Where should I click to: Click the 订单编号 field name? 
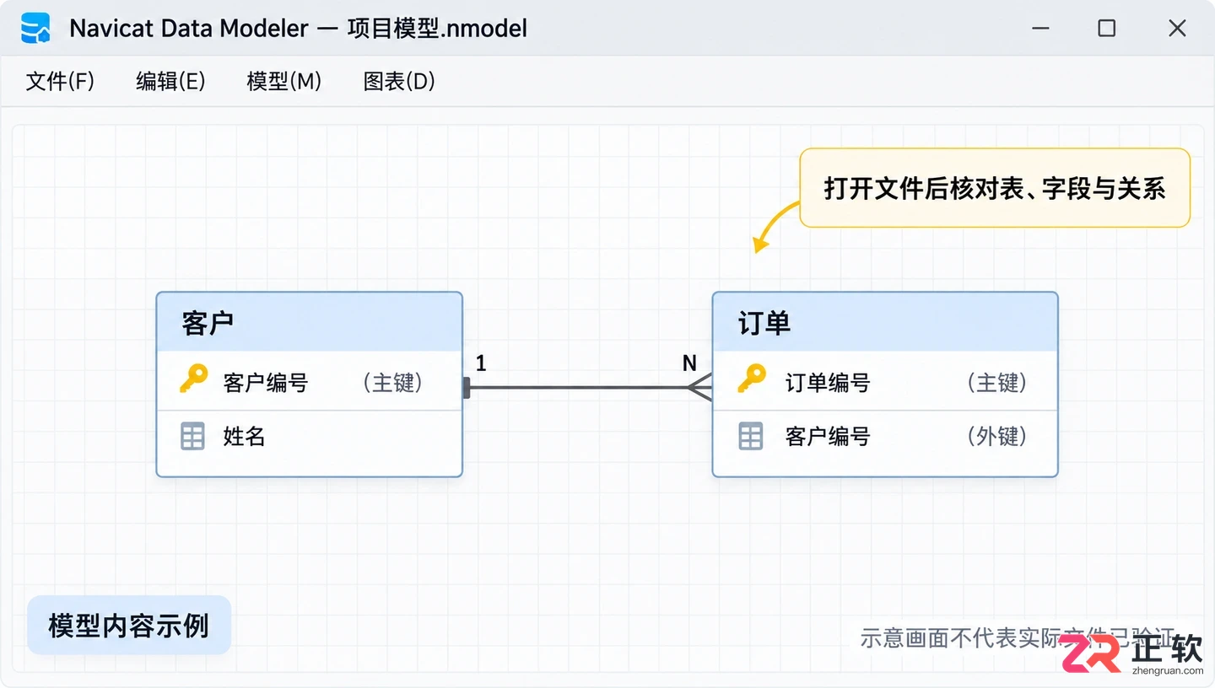pyautogui.click(x=828, y=383)
